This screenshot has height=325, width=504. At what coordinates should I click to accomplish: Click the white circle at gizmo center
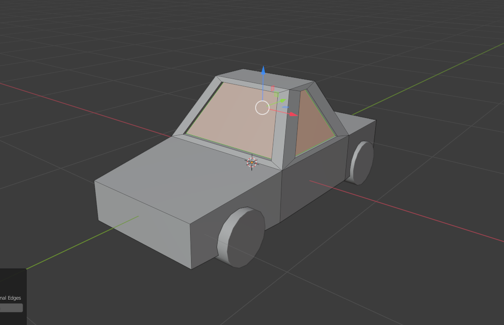(x=262, y=108)
